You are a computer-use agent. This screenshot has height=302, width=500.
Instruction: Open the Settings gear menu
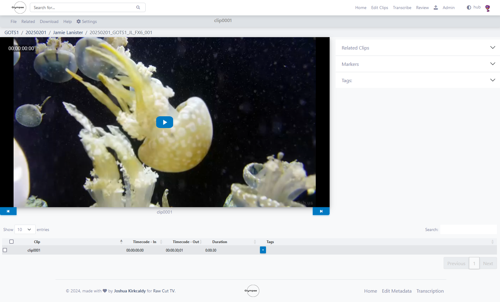coord(87,22)
